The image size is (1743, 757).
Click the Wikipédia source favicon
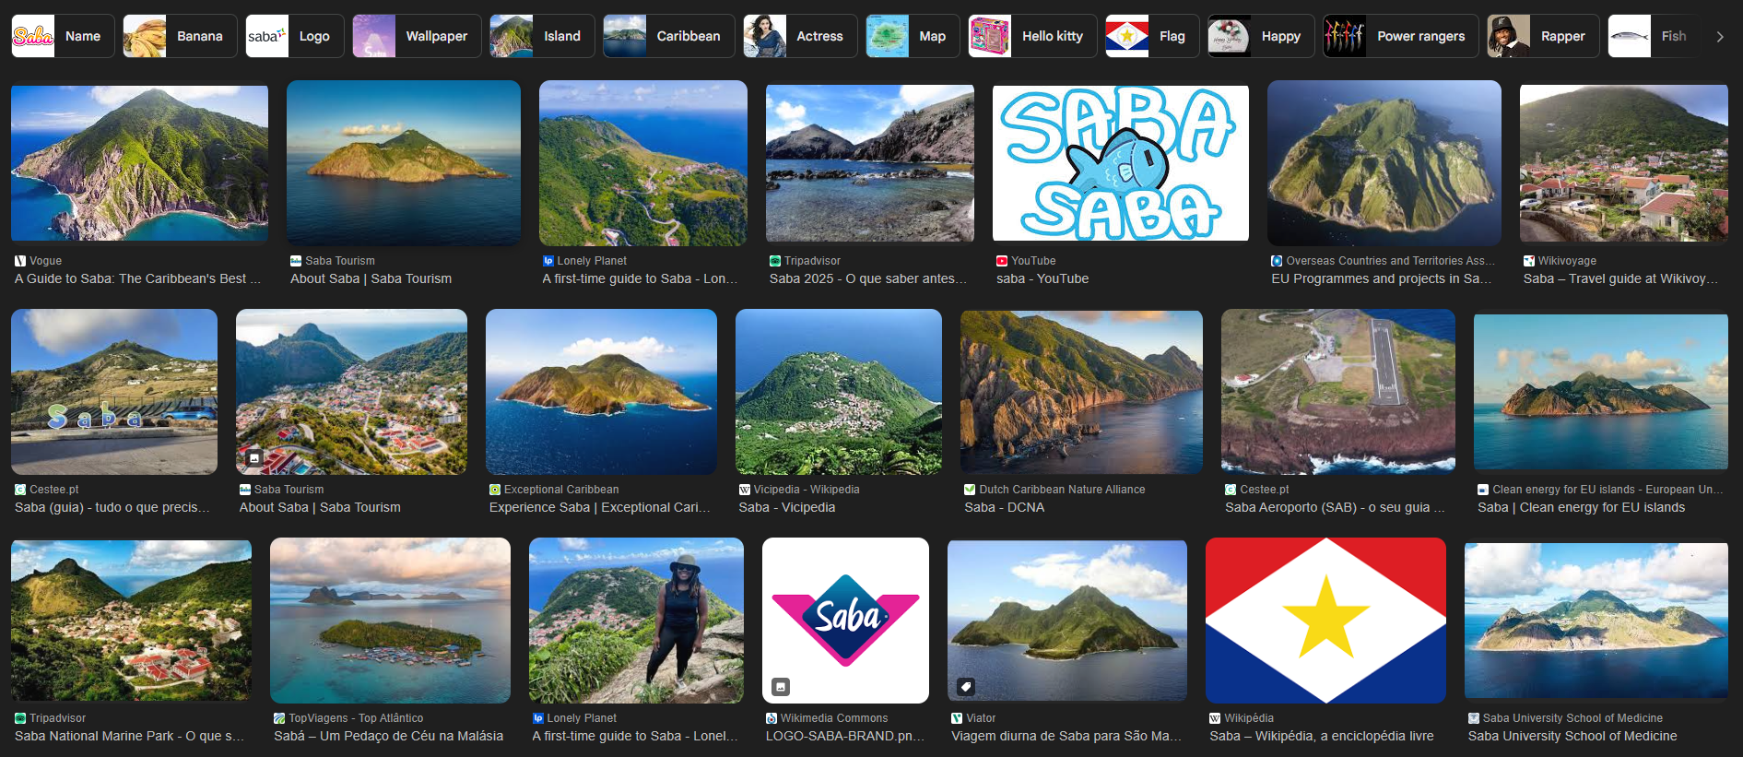click(x=1215, y=718)
